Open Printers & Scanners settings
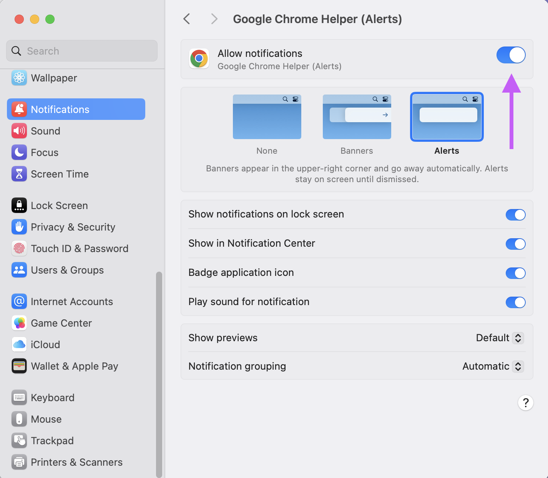Viewport: 548px width, 478px height. click(76, 462)
